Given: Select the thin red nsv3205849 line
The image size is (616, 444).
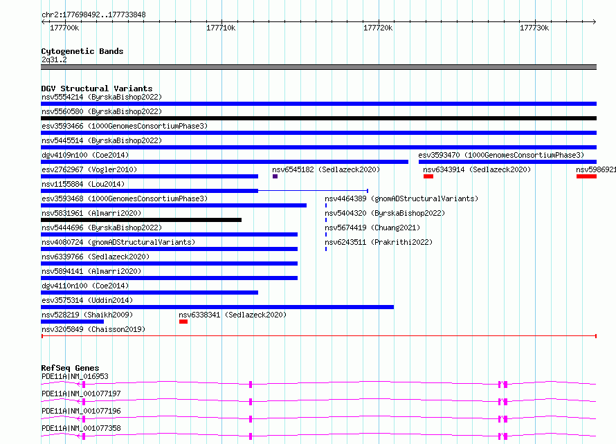Looking at the screenshot, I should [x=318, y=336].
